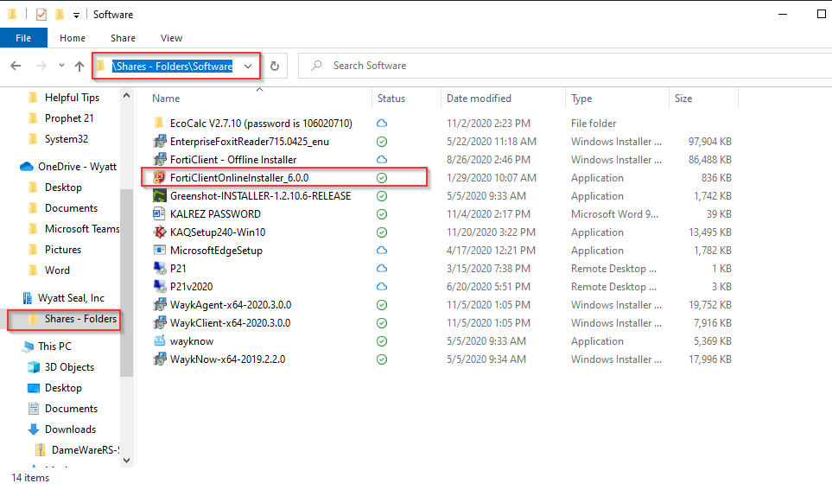Select the WaykClient-x64-2020.3.0.0 installer icon
The height and width of the screenshot is (496, 832).
coord(160,322)
